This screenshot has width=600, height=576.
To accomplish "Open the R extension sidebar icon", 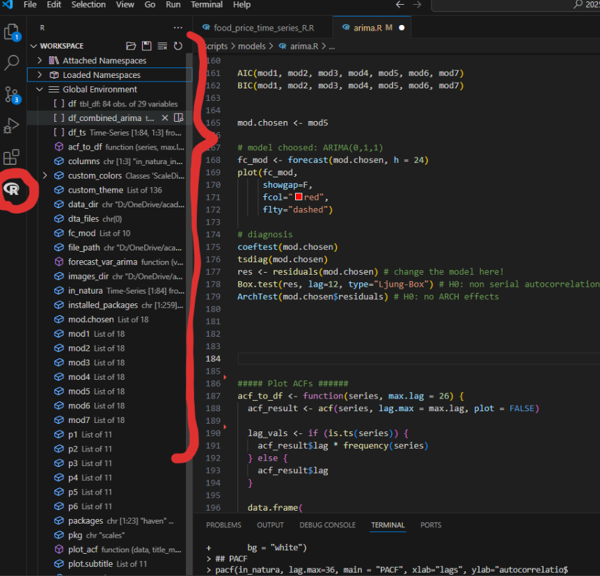I will tap(11, 189).
